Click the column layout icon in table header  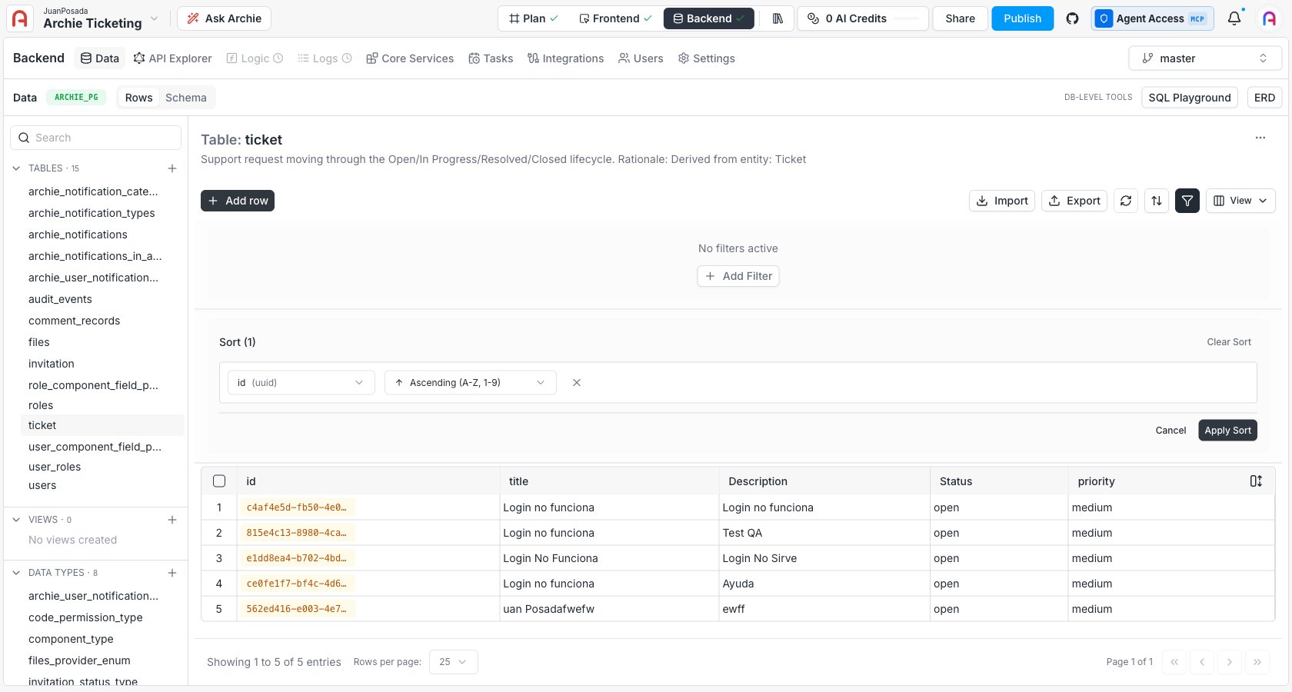pyautogui.click(x=1256, y=481)
